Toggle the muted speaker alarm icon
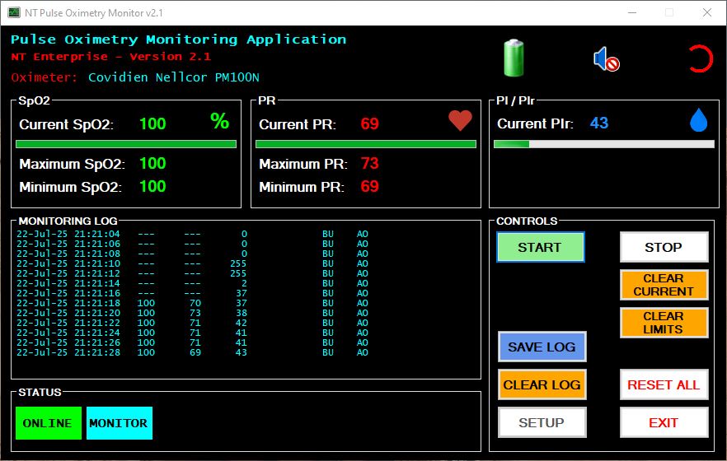Screen dimensions: 727x461 coord(607,59)
